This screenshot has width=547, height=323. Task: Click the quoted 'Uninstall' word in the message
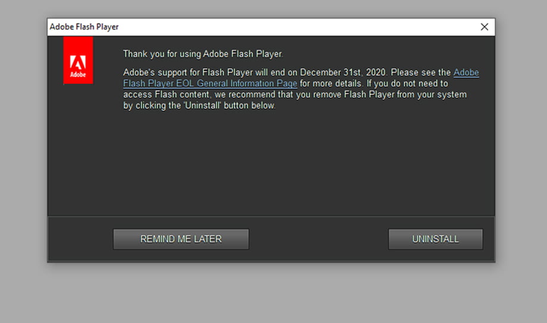(x=203, y=106)
